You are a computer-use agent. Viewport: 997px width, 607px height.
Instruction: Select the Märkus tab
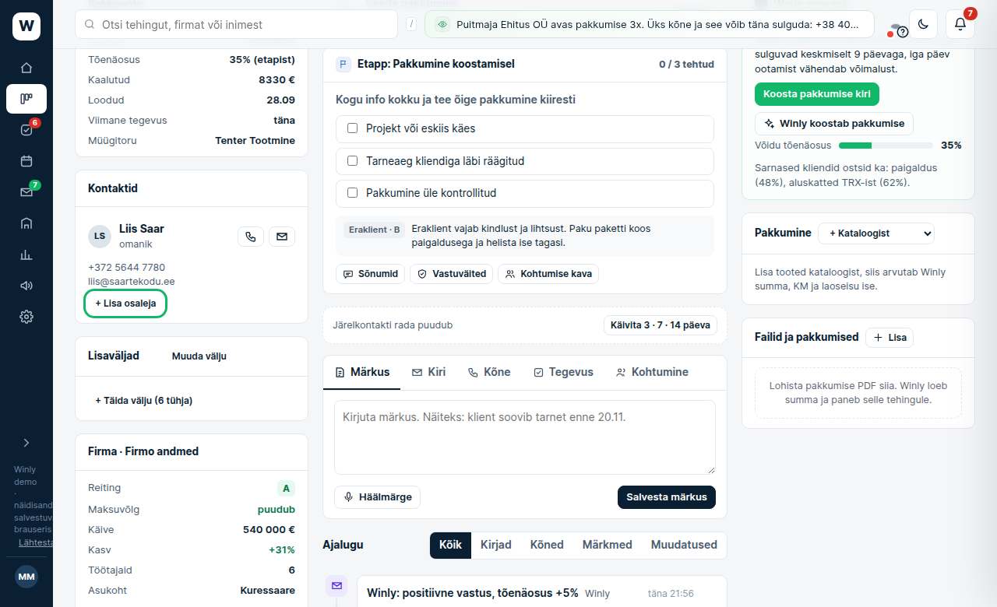click(362, 372)
